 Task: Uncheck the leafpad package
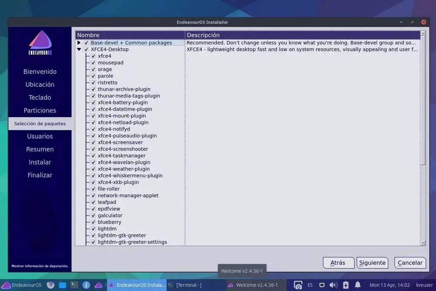point(93,202)
